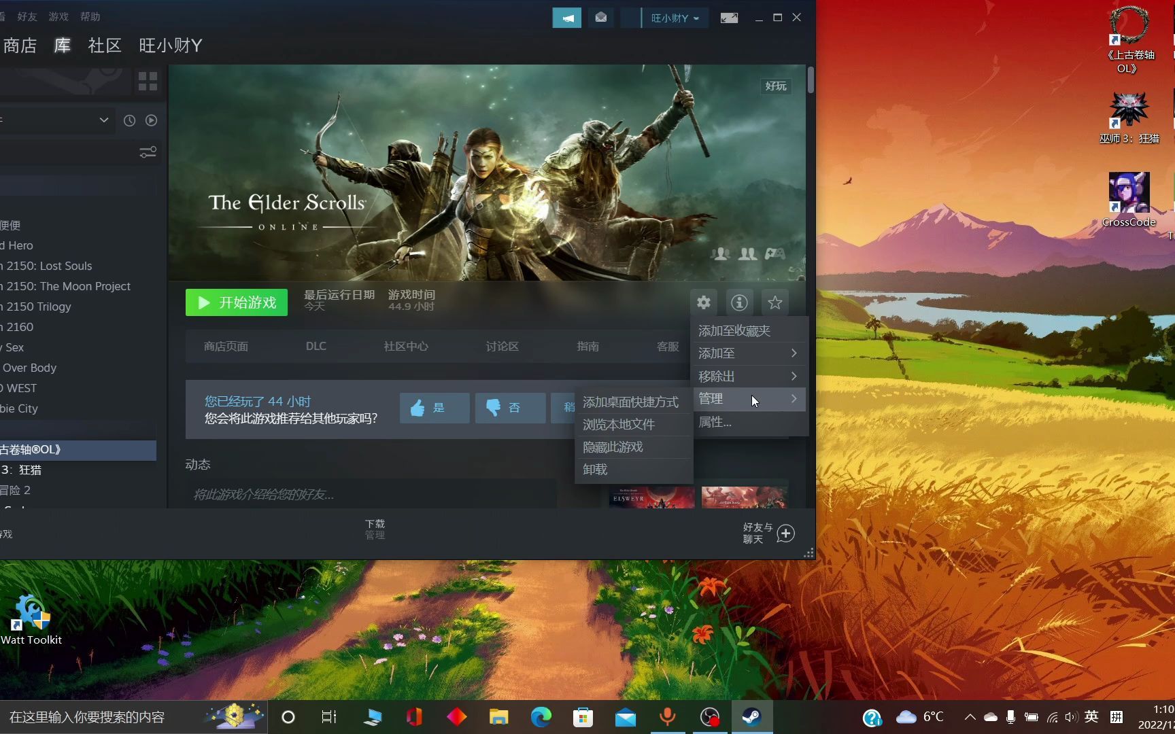Open 属性... from the context menu
Viewport: 1175px width, 734px height.
[749, 422]
